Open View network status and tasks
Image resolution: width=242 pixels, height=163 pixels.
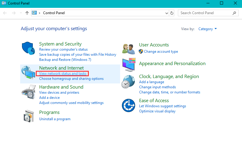point(63,74)
